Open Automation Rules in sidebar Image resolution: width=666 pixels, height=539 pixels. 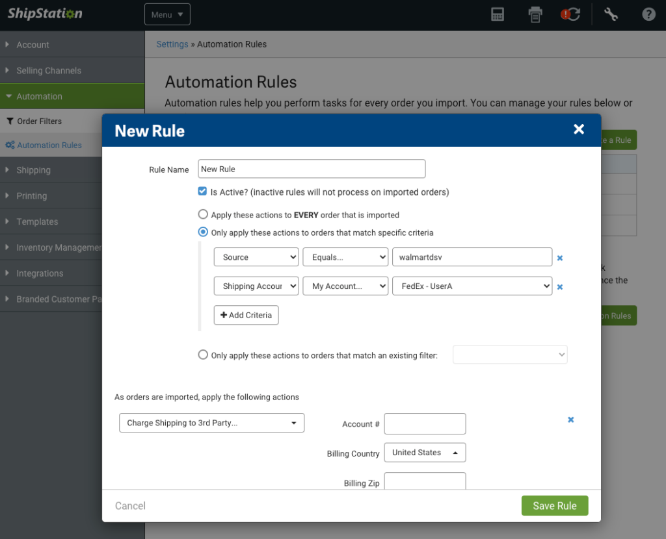[51, 145]
